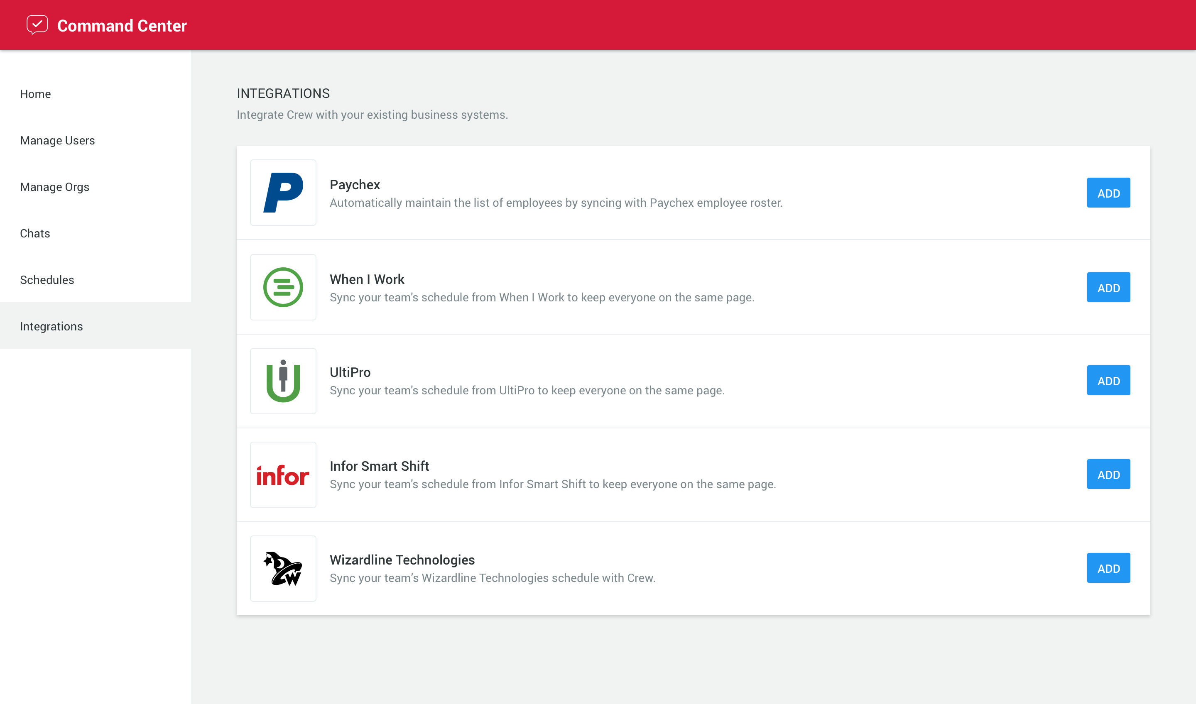Click the Command Center chat checkmark logo

[37, 24]
